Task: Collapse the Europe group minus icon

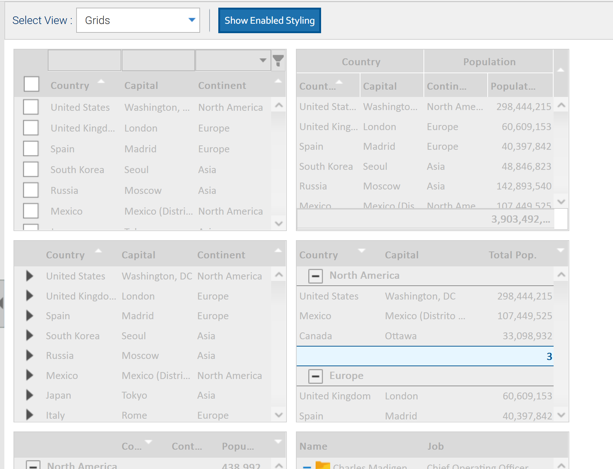Action: point(316,376)
